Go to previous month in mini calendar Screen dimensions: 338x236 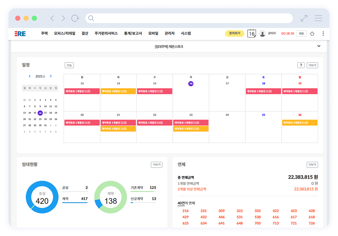tap(30, 76)
